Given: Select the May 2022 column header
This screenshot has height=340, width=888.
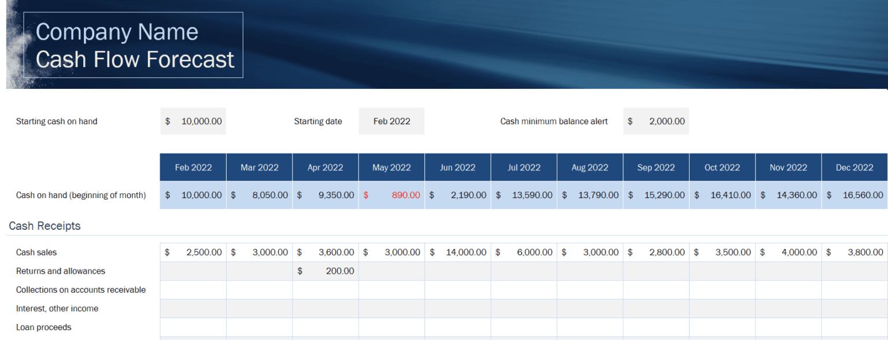Looking at the screenshot, I should 391,167.
